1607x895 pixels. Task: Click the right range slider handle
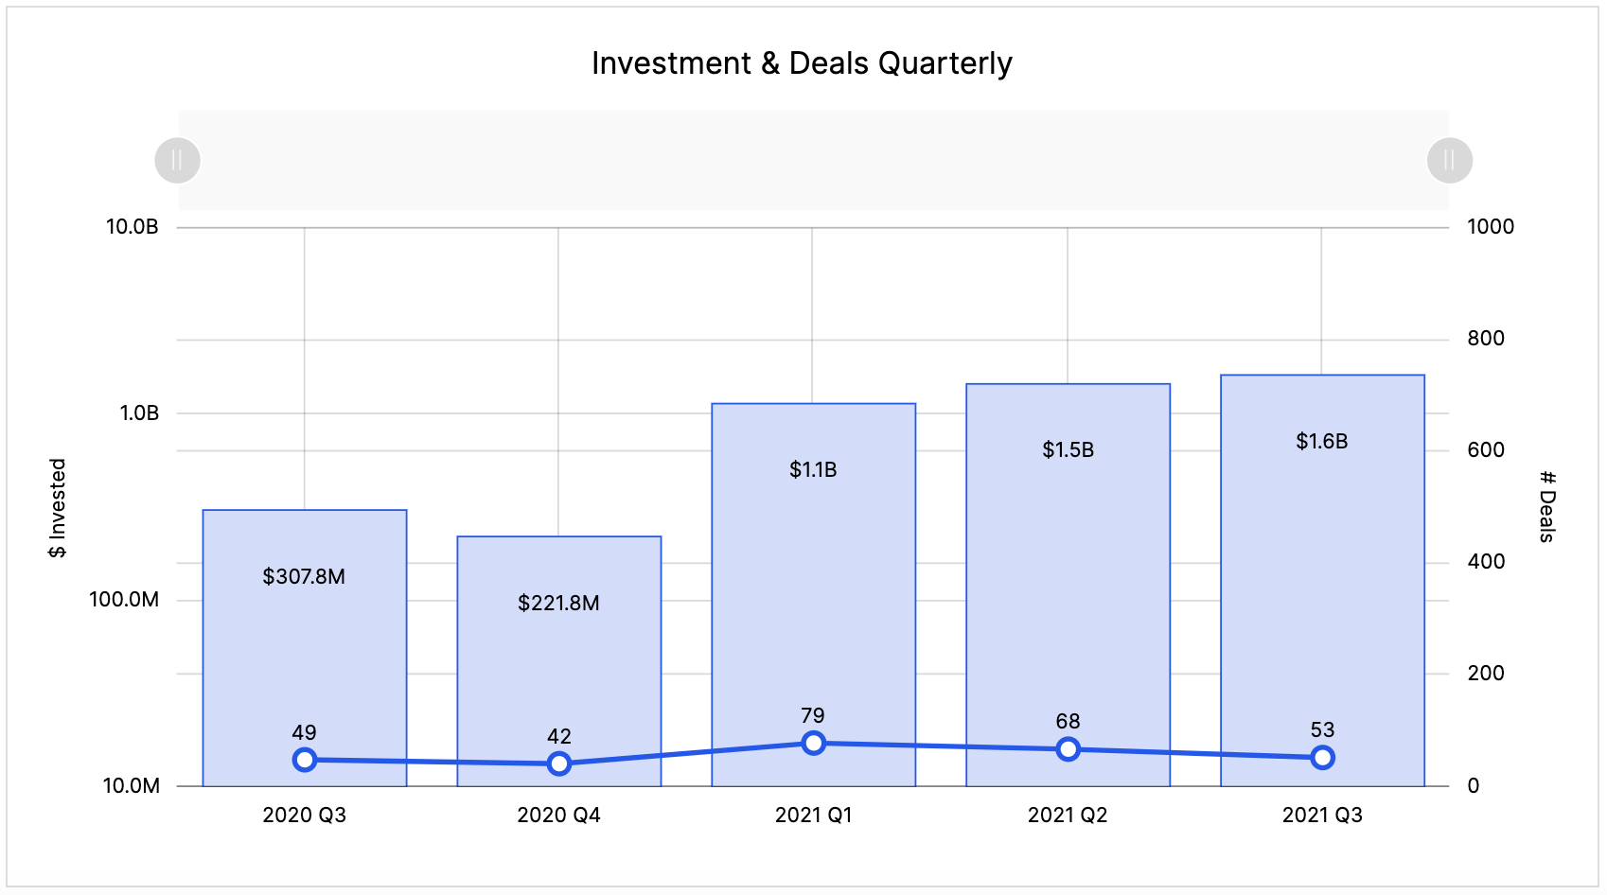1449,160
